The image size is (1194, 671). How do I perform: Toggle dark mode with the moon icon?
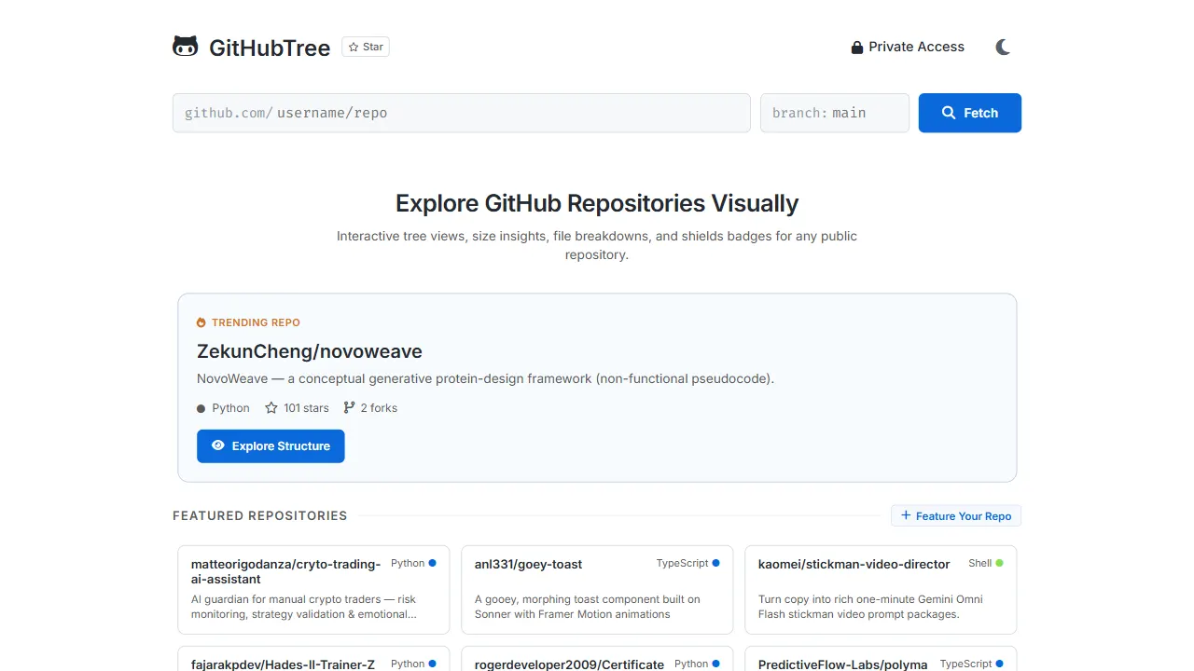(1003, 47)
